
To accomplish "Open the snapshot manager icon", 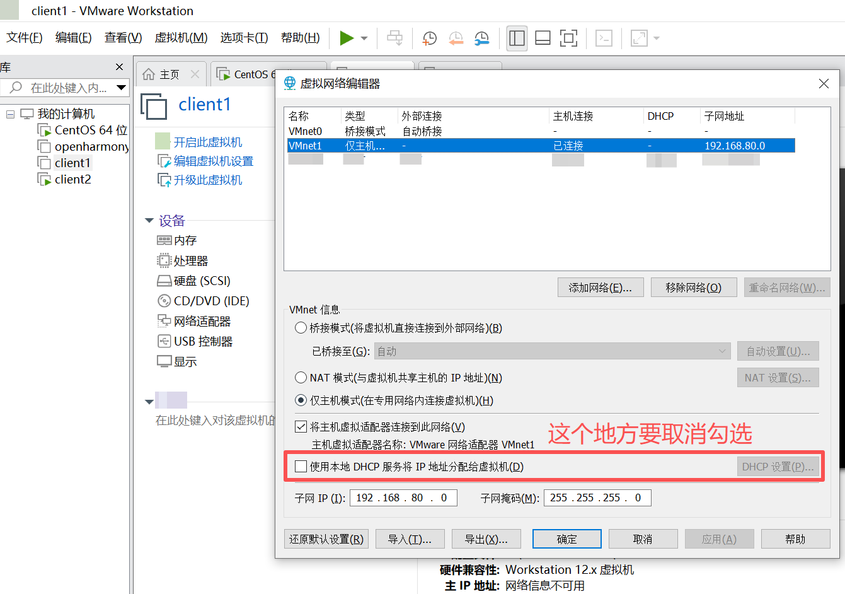I will (482, 38).
